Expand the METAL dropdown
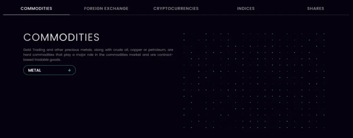The height and width of the screenshot is (138, 353). point(49,70)
